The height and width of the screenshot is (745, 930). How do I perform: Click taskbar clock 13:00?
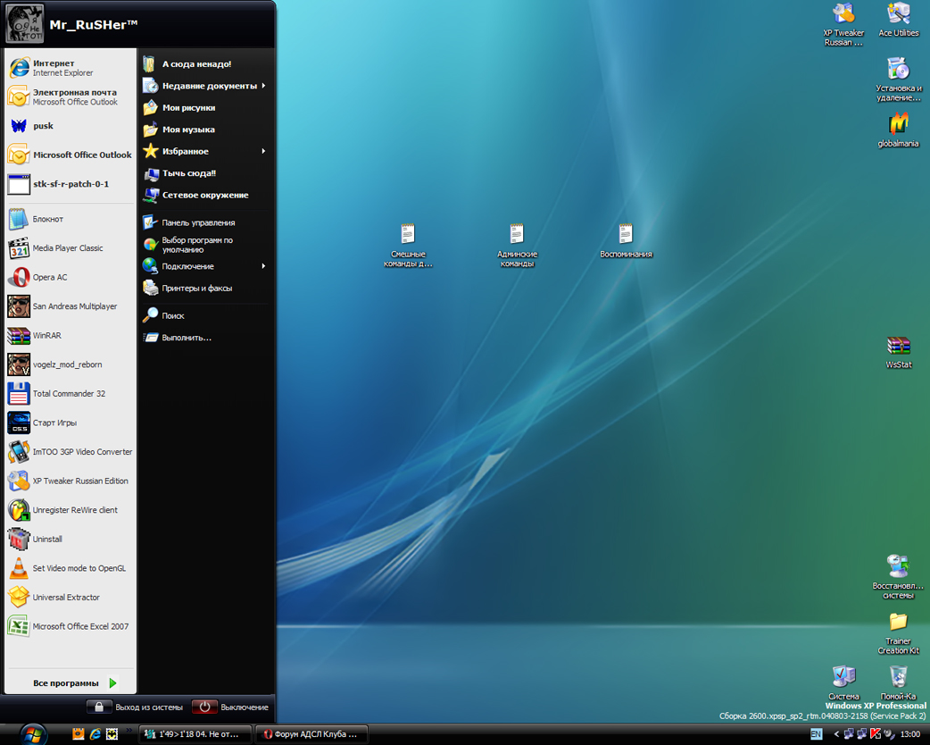pos(910,734)
